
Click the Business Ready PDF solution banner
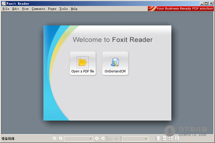point(181,9)
